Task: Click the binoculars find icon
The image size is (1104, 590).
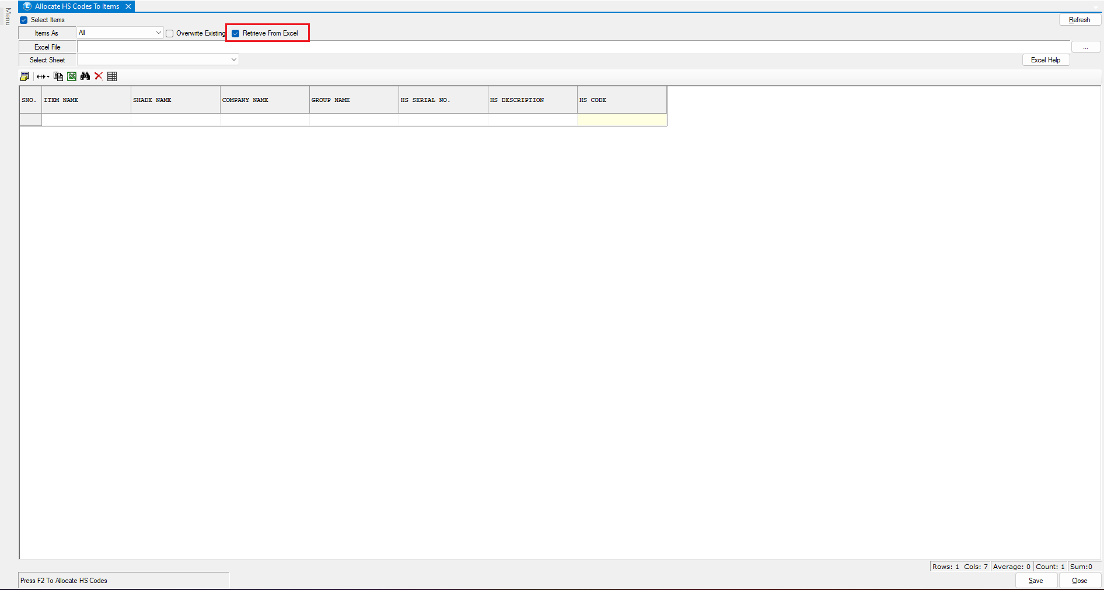Action: point(85,76)
